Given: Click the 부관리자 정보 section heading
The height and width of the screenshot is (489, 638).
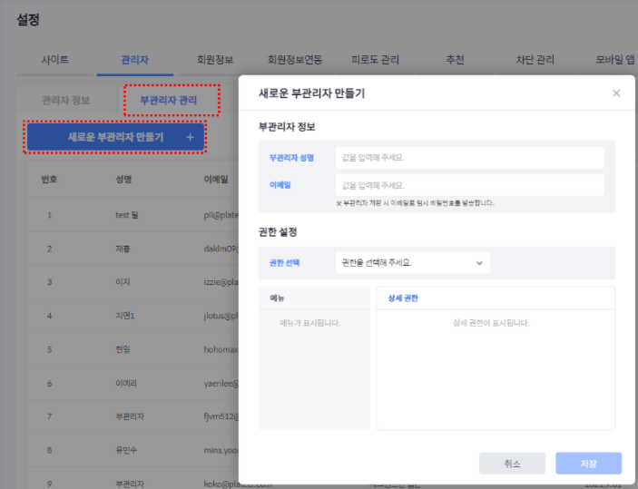Looking at the screenshot, I should click(x=287, y=127).
